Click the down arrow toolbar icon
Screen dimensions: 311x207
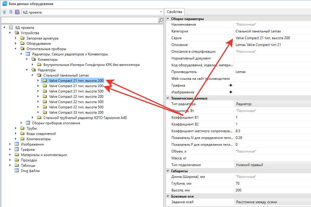click(x=11, y=12)
